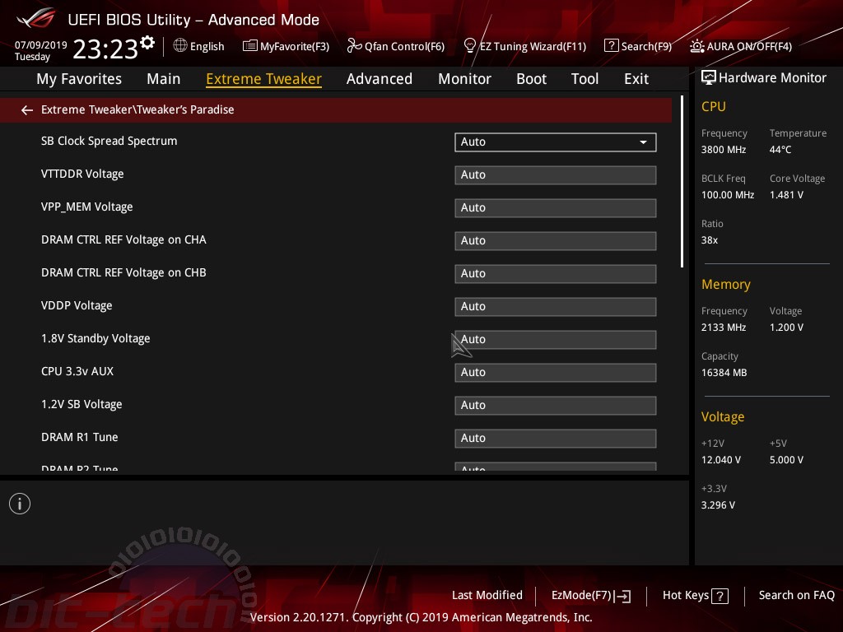The image size is (843, 632).
Task: Click Last Modified button
Action: coord(487,595)
